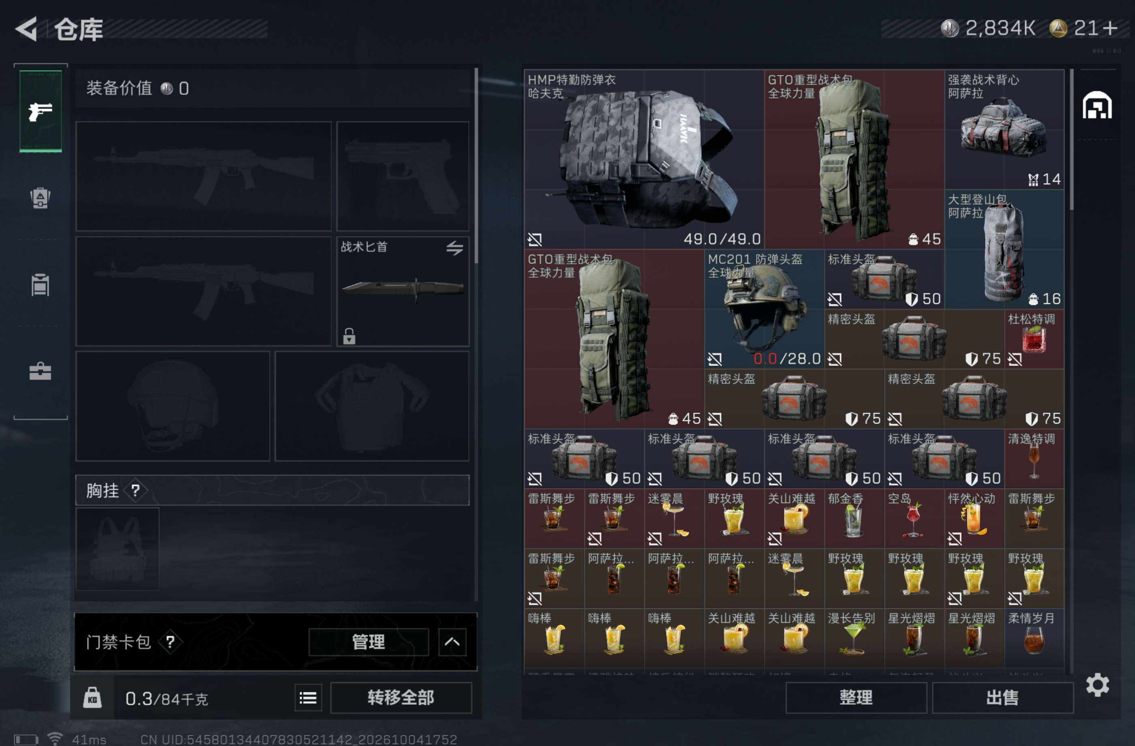Click the stash inventory scrollbar
The height and width of the screenshot is (746, 1135).
tap(1072, 140)
